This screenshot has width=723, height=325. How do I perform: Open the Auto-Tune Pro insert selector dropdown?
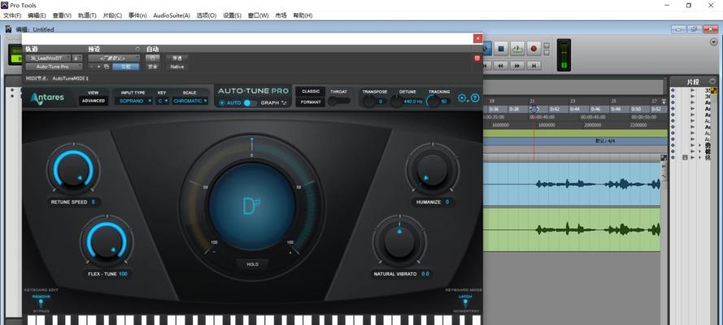[x=54, y=67]
